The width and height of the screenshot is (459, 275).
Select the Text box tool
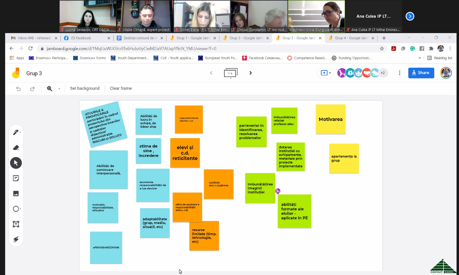coord(16,224)
